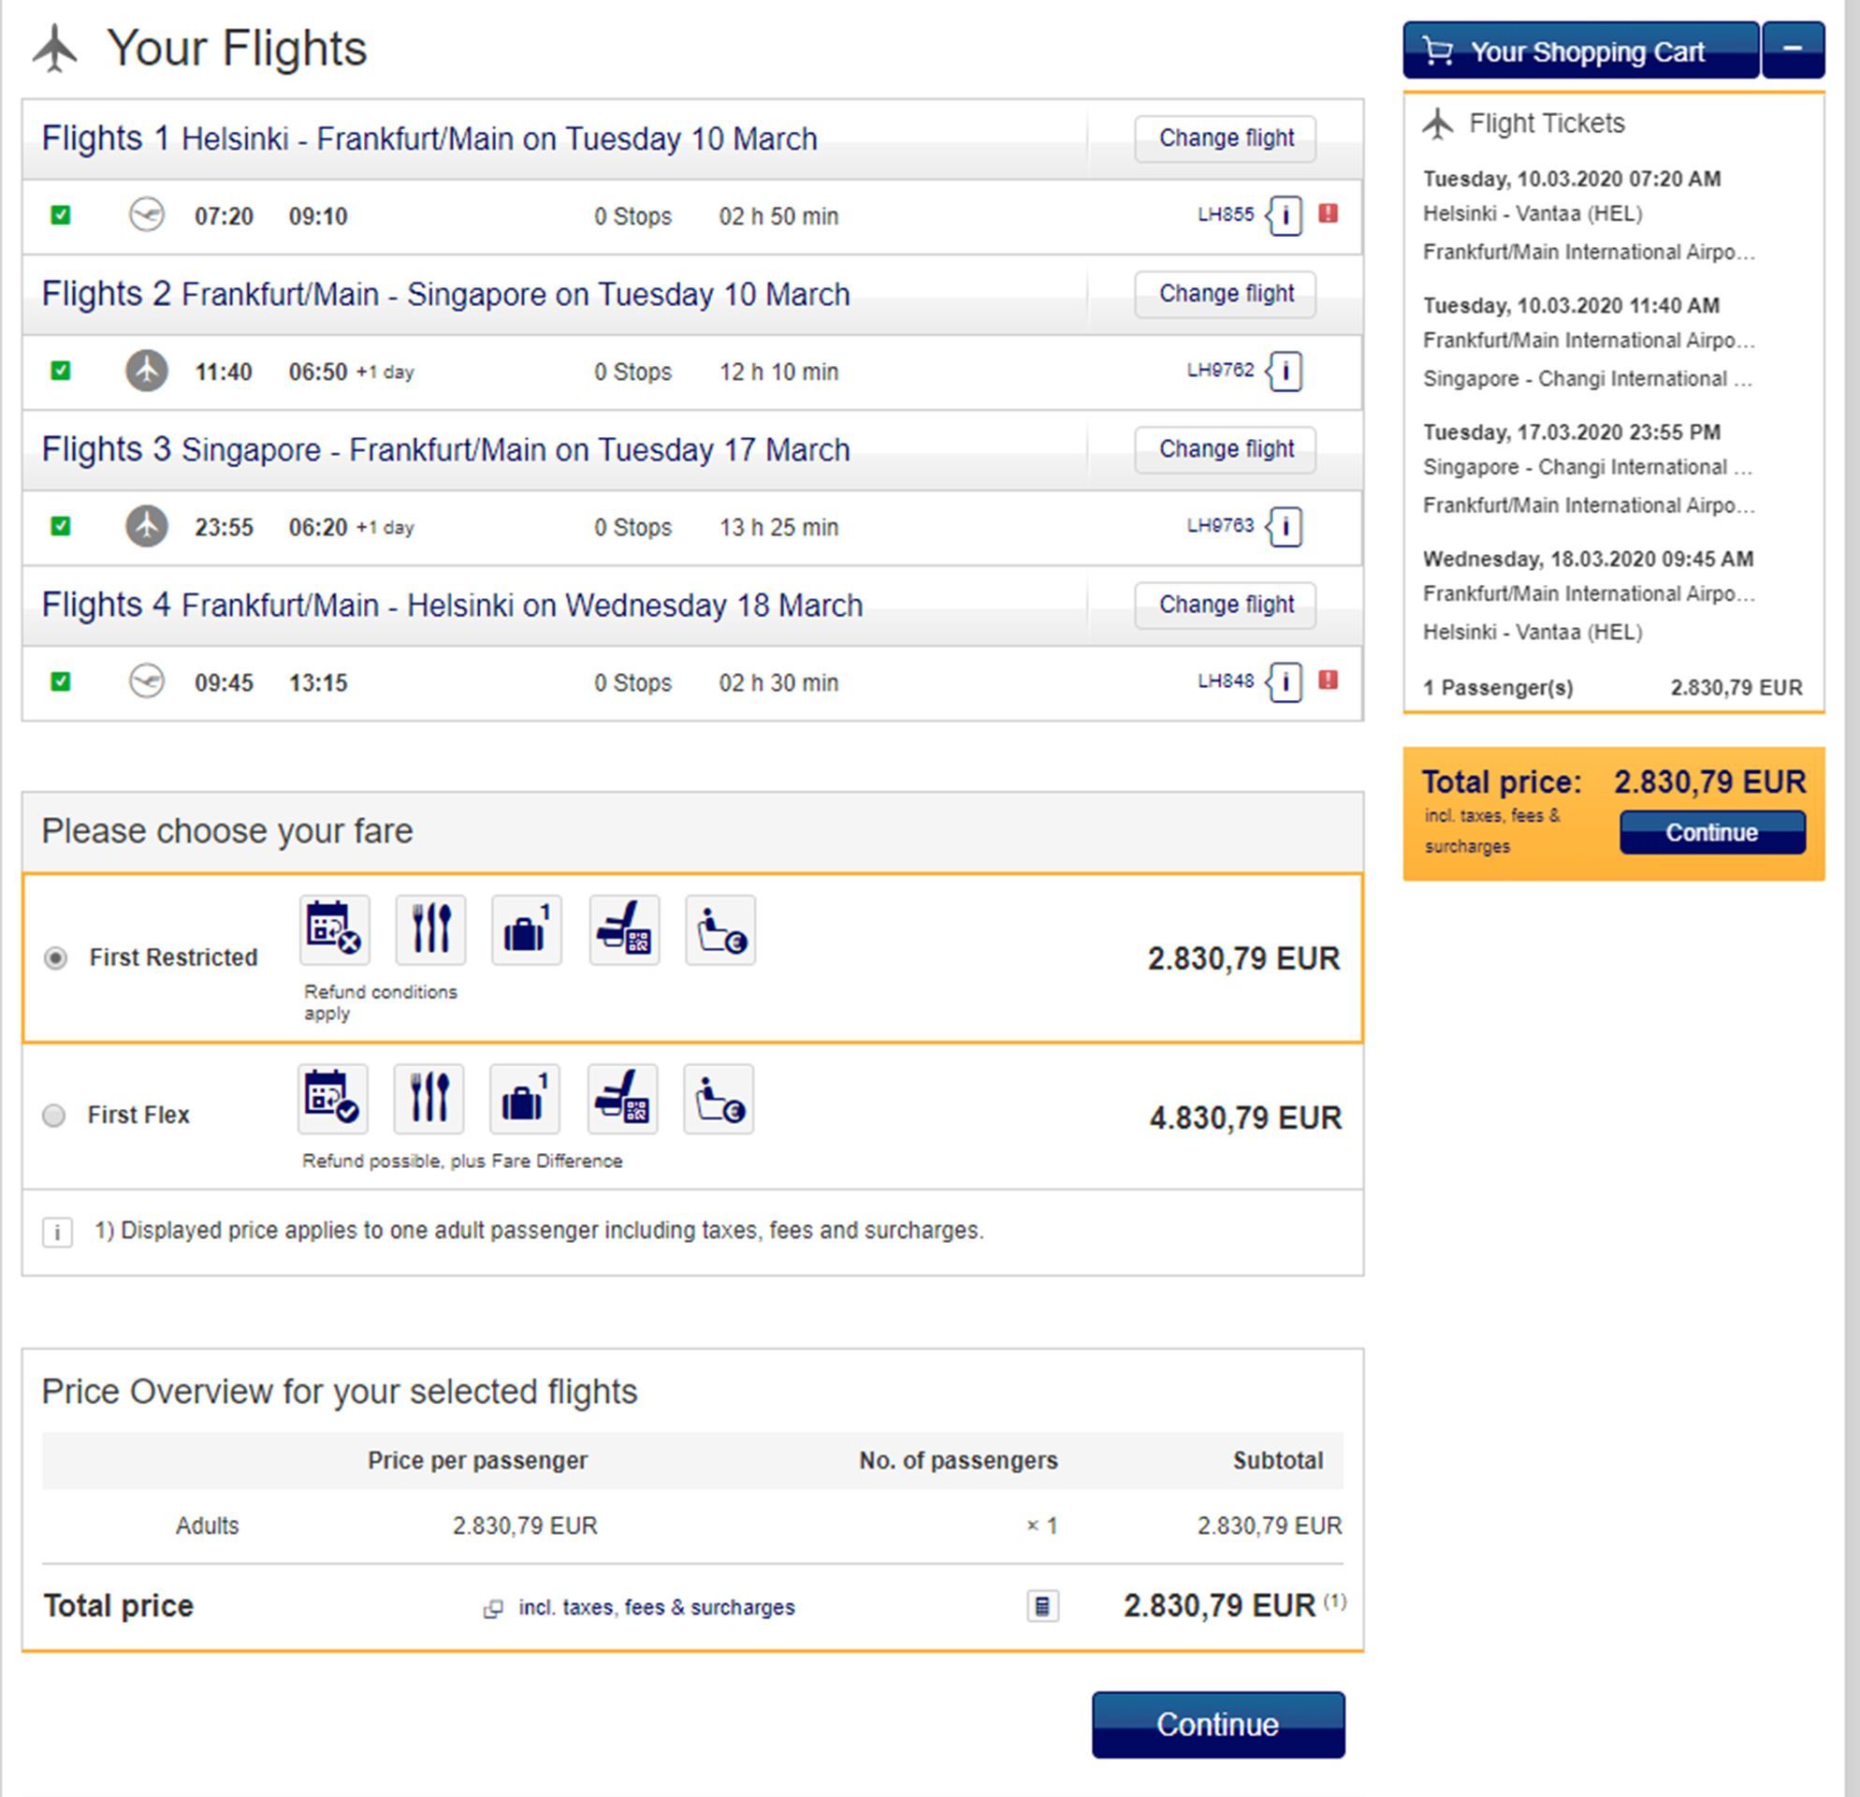Click First Flex seat reservation icon

[x=622, y=1099]
